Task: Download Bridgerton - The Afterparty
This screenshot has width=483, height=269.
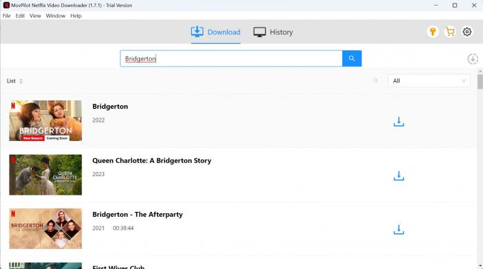Action: (399, 229)
